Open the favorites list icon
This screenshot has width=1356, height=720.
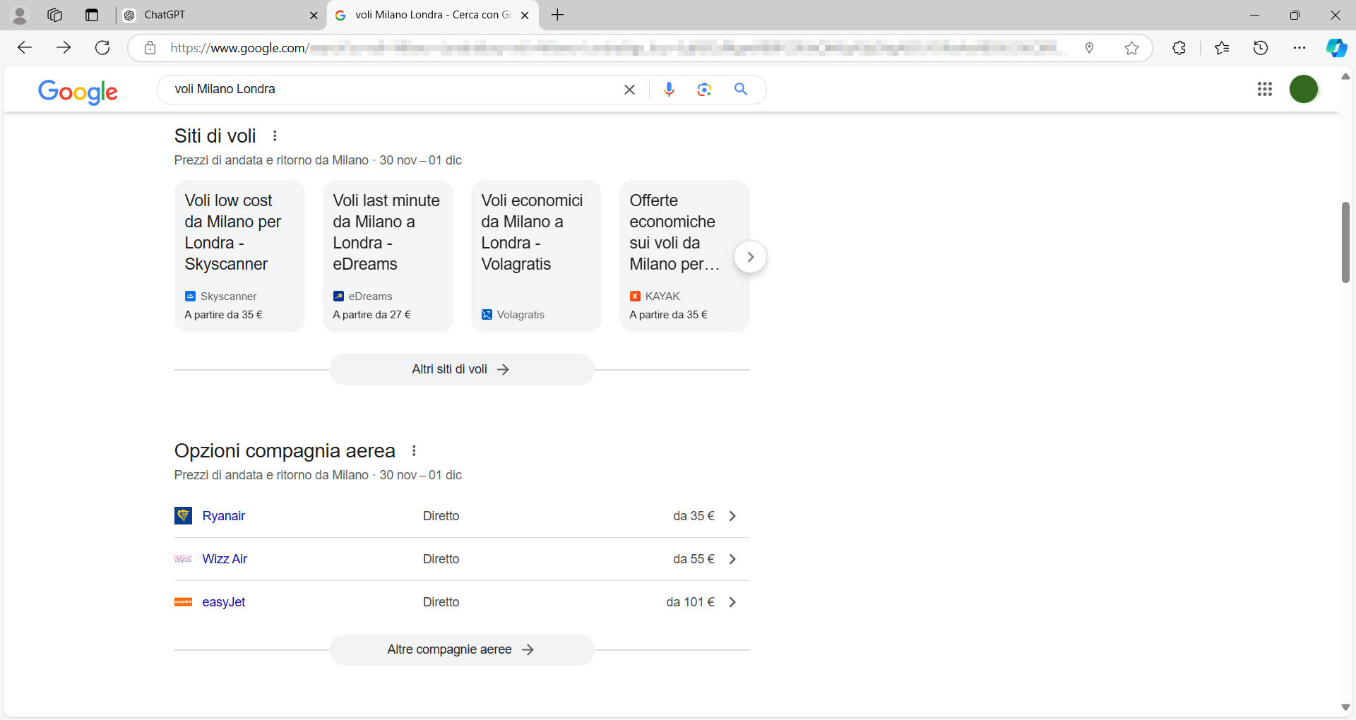[x=1222, y=47]
